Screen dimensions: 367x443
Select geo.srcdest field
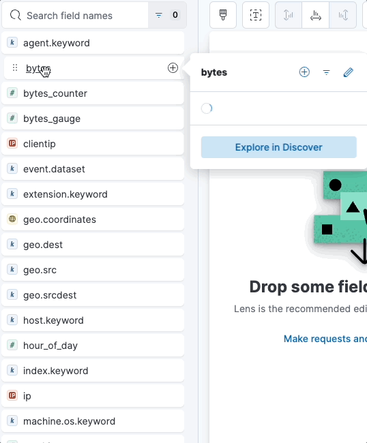pyautogui.click(x=93, y=295)
